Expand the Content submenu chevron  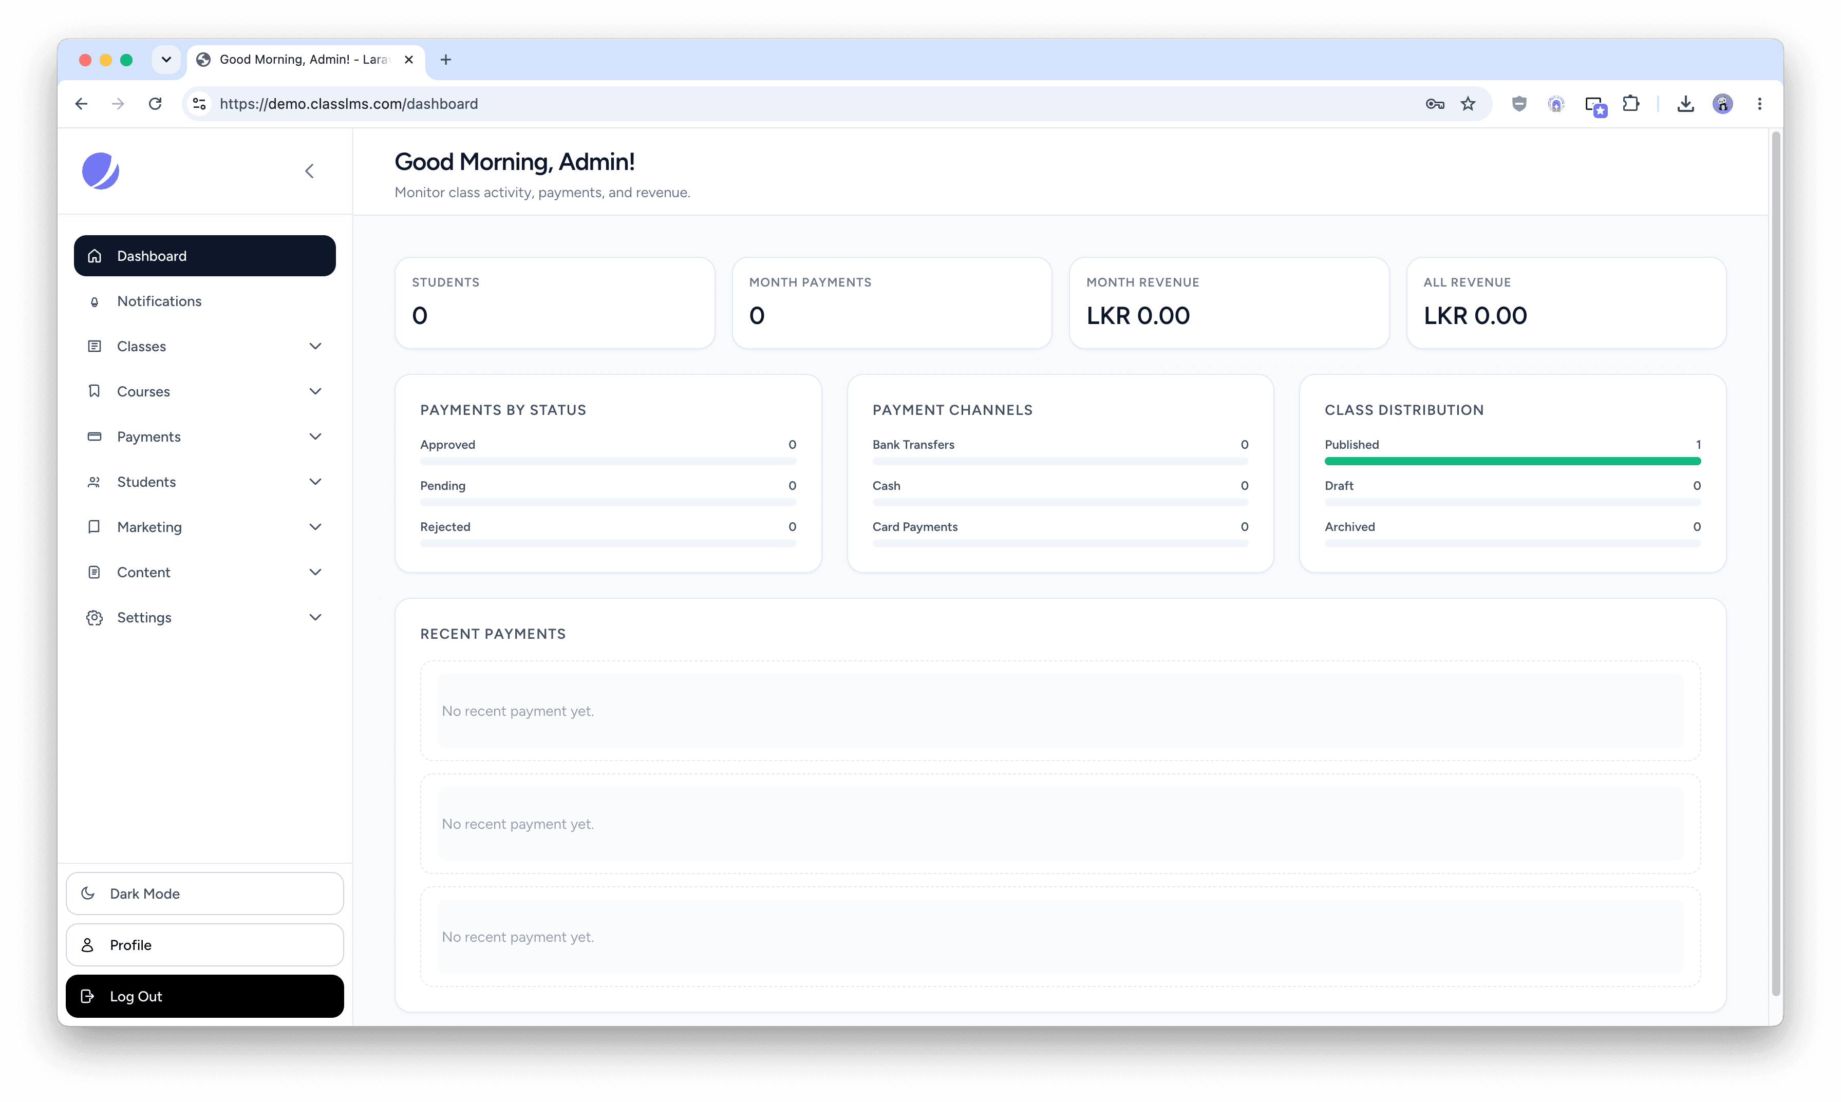315,573
